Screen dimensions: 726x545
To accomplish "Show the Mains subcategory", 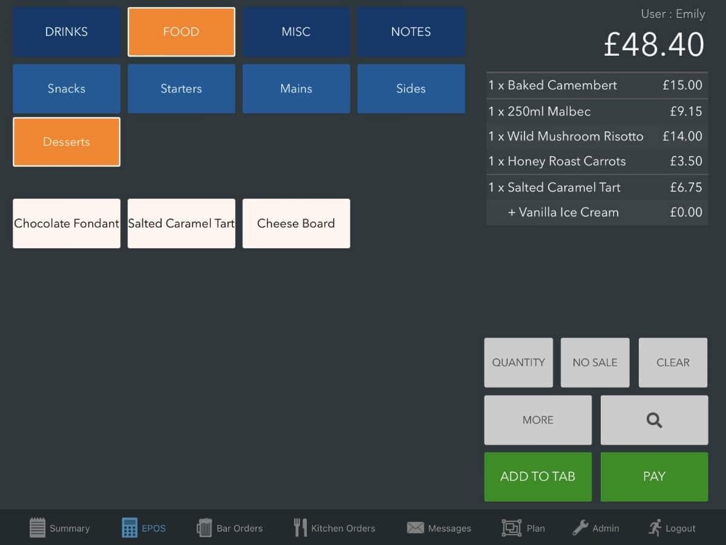I will point(296,89).
